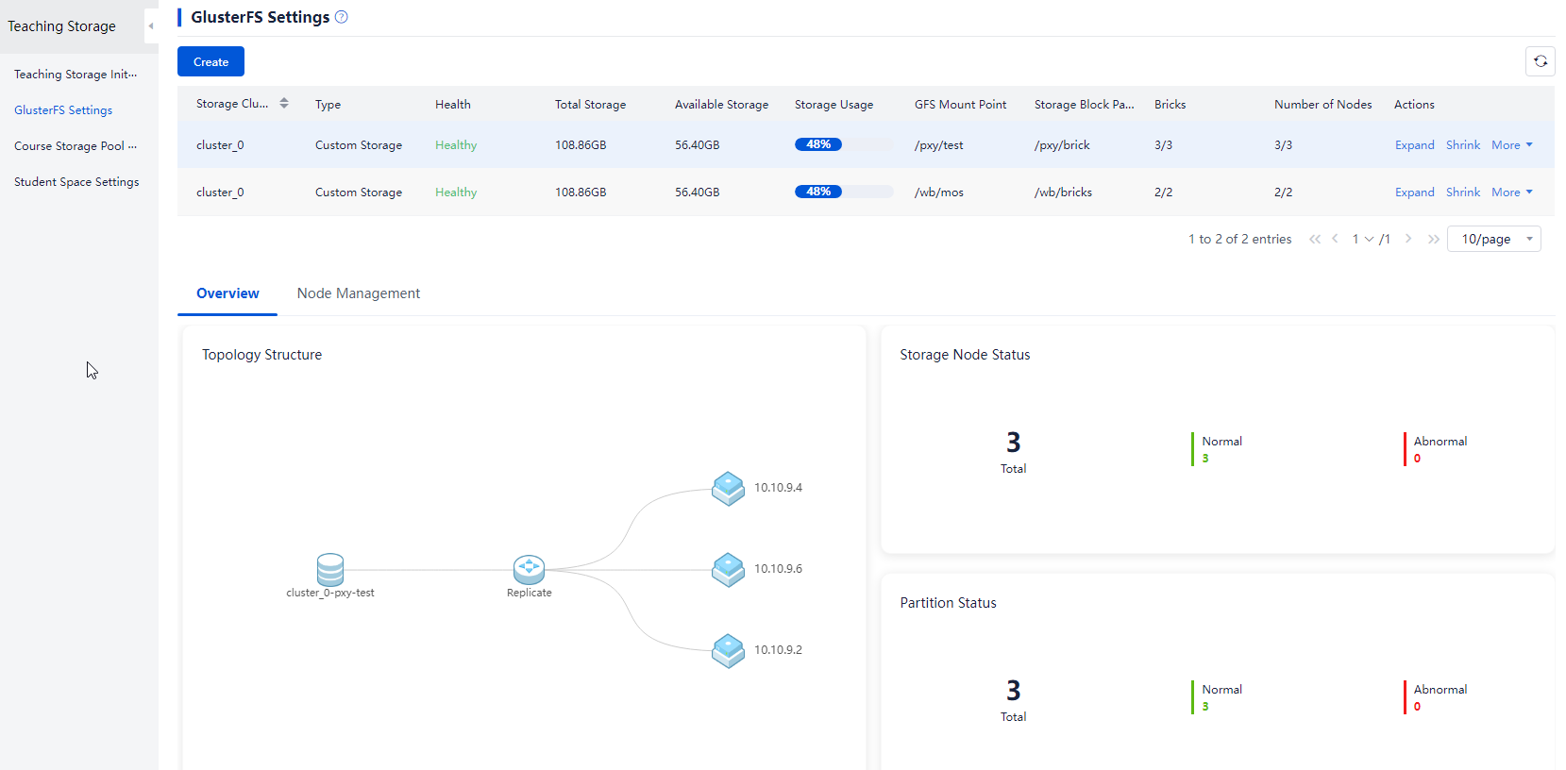Screen dimensions: 1566x770
Task: Click the 48% usage bar for /wb/mos
Action: tap(844, 192)
